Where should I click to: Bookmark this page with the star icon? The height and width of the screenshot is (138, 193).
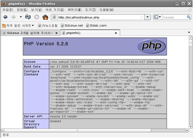click(142, 17)
